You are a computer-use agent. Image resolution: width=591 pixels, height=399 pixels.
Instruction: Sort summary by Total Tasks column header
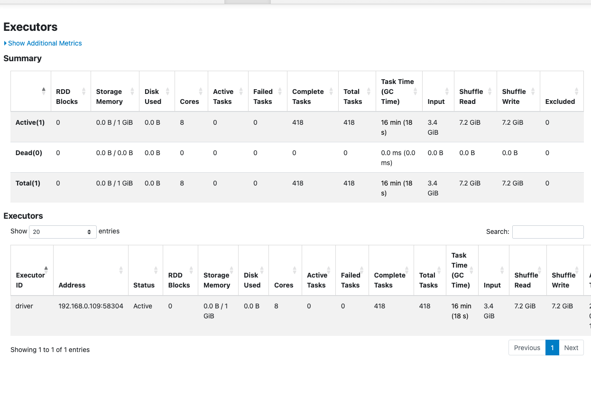coord(352,96)
